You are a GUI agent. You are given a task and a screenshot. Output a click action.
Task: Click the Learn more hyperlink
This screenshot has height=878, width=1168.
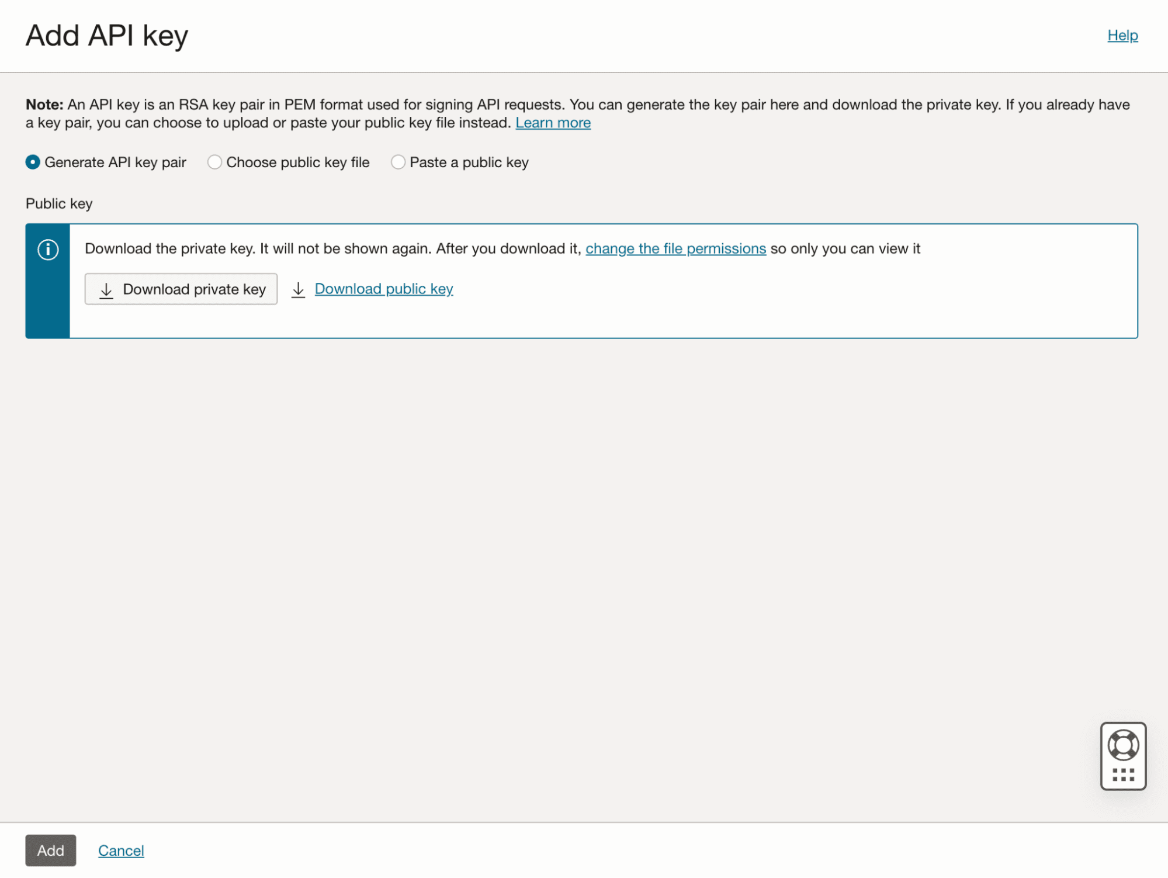click(x=554, y=123)
